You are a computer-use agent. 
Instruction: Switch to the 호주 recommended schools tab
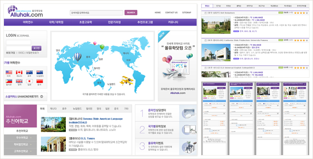(64, 109)
